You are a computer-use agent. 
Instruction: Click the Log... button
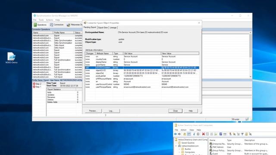point(111,111)
